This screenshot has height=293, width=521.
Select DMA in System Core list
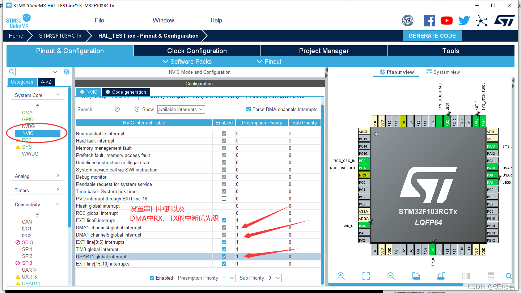tap(27, 112)
